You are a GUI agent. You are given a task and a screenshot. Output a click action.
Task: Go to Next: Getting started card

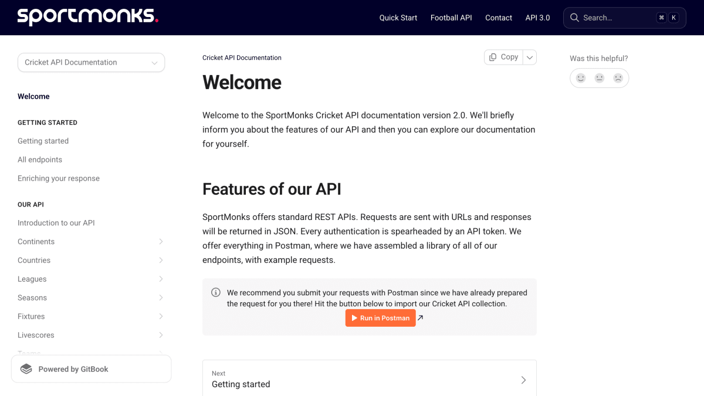pos(370,379)
